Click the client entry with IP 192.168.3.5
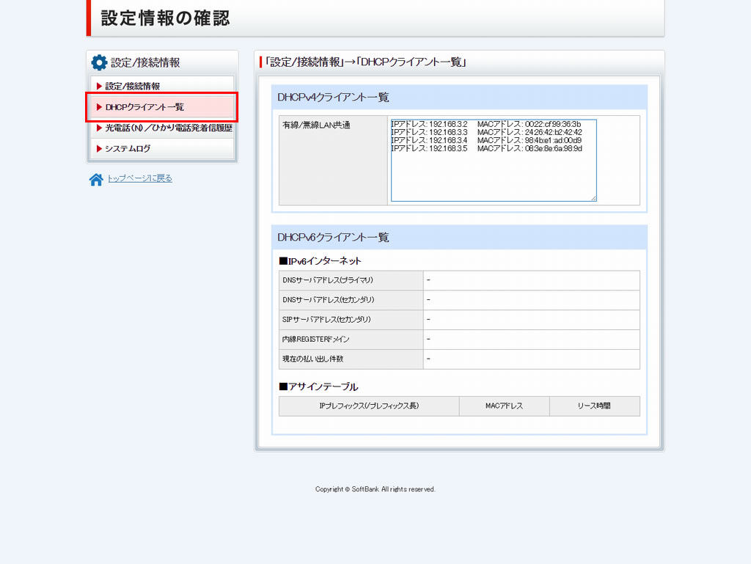Viewport: 751px width, 564px height. coord(487,148)
